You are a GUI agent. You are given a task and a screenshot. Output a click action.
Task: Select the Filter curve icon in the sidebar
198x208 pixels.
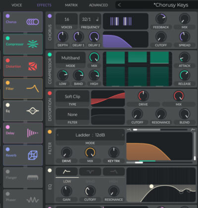[x=33, y=88]
